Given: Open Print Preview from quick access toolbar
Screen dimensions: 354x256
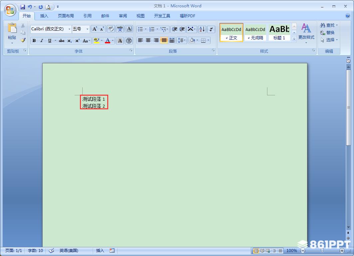Looking at the screenshot, I should (48, 7).
